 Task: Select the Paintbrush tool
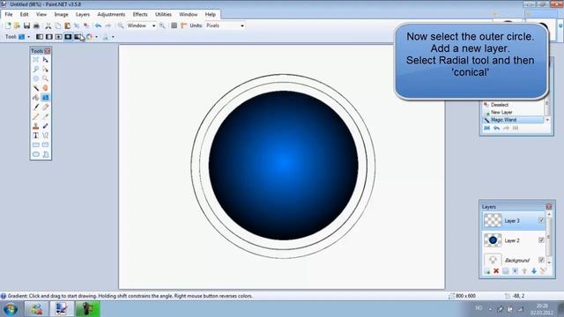pyautogui.click(x=35, y=107)
